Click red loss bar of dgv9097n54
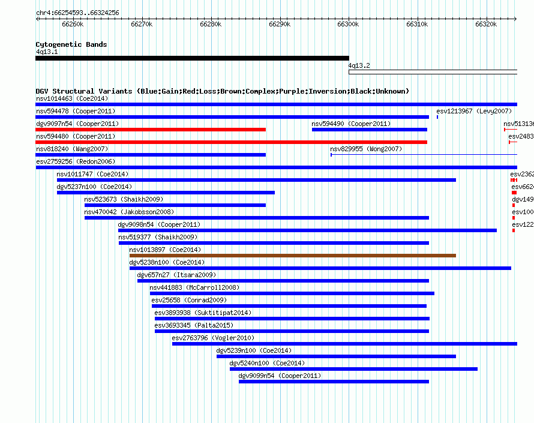 click(x=151, y=130)
